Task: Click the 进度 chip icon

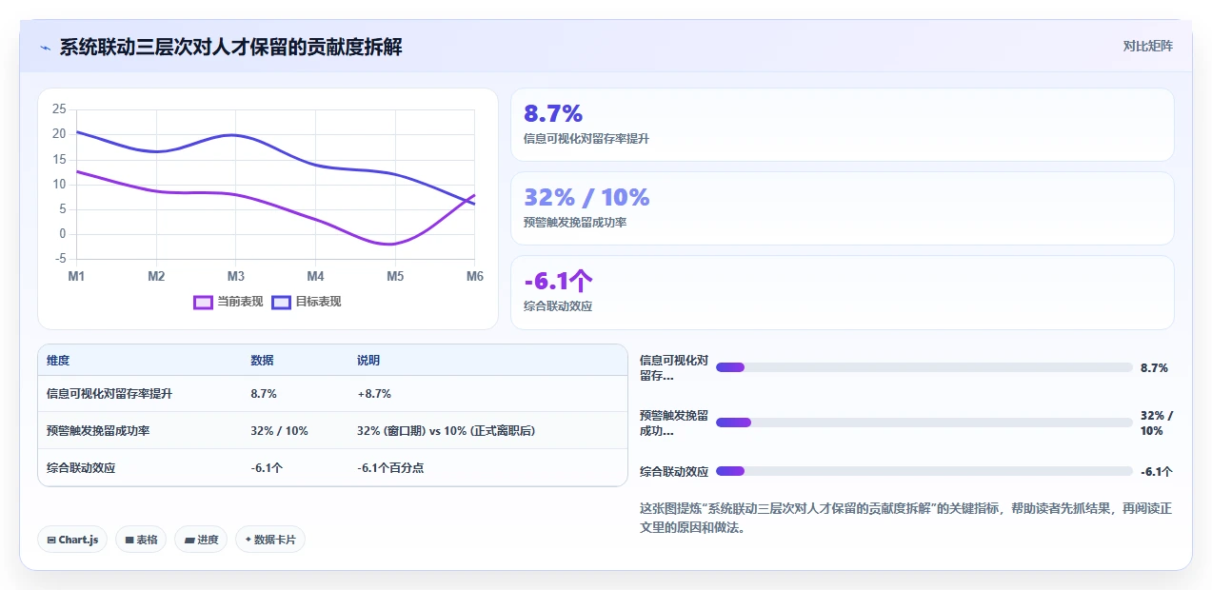Action: [189, 540]
